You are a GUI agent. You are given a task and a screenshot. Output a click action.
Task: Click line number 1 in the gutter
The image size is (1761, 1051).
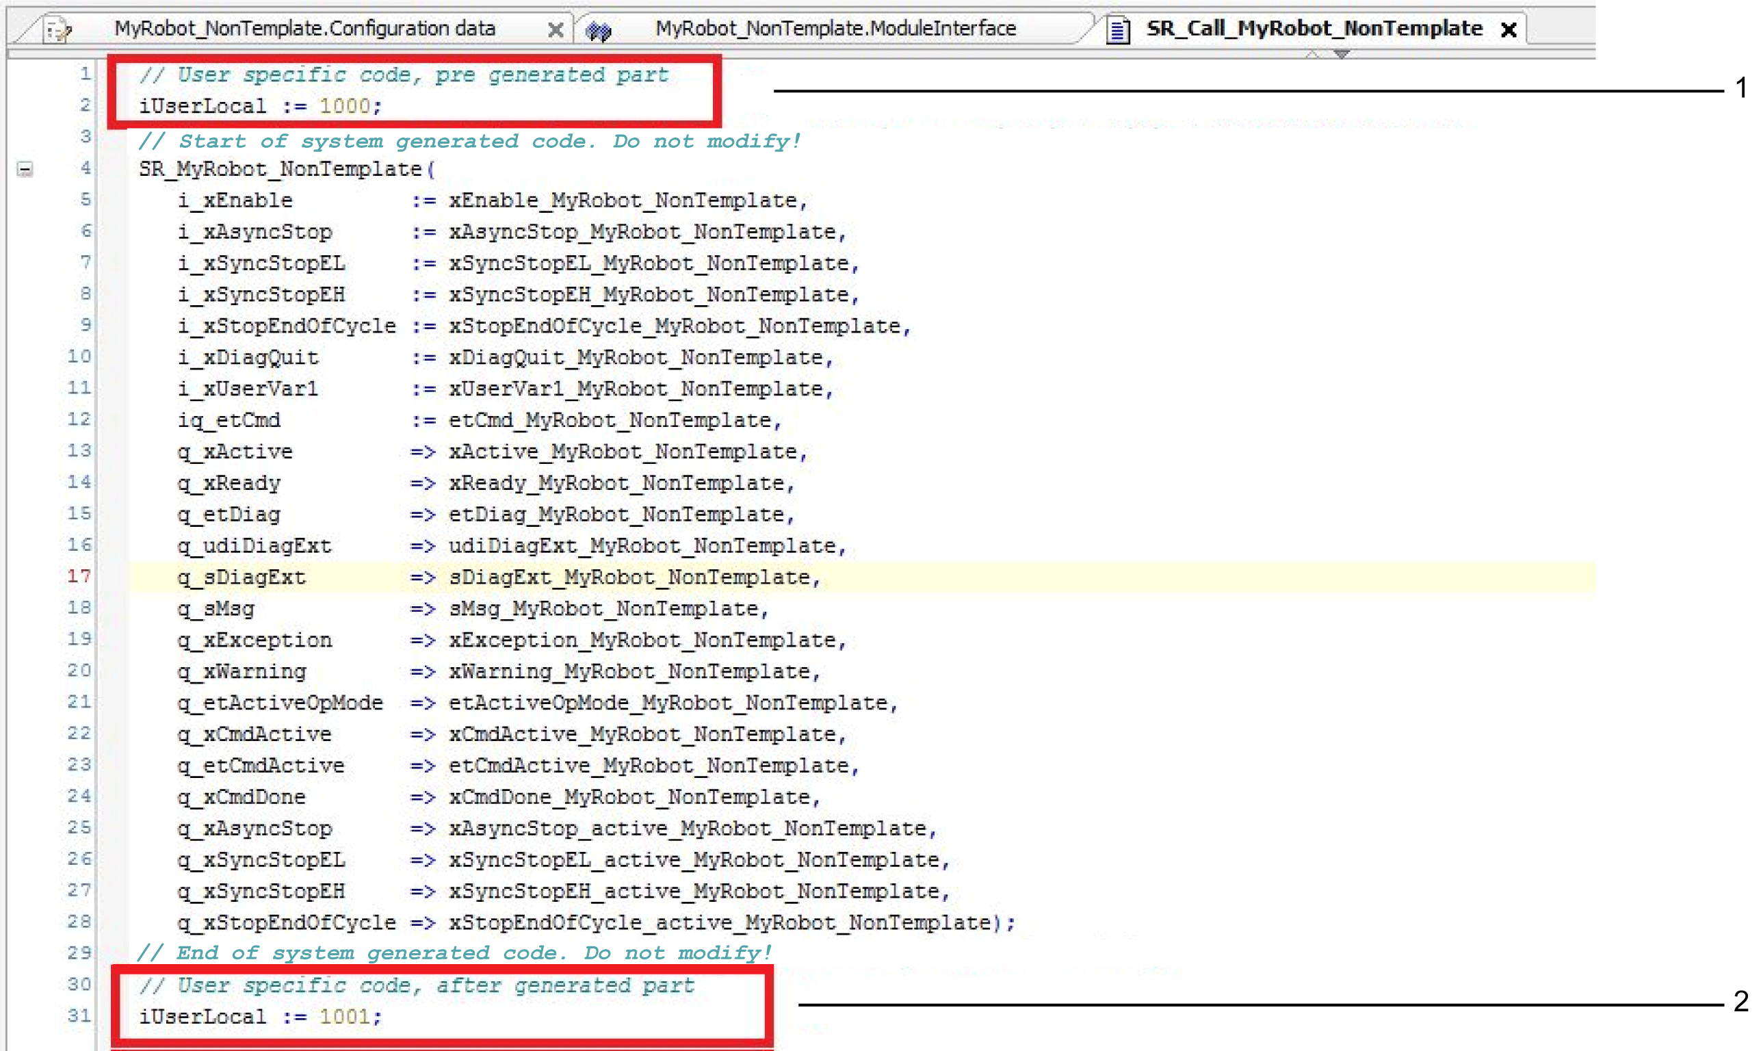[x=85, y=75]
